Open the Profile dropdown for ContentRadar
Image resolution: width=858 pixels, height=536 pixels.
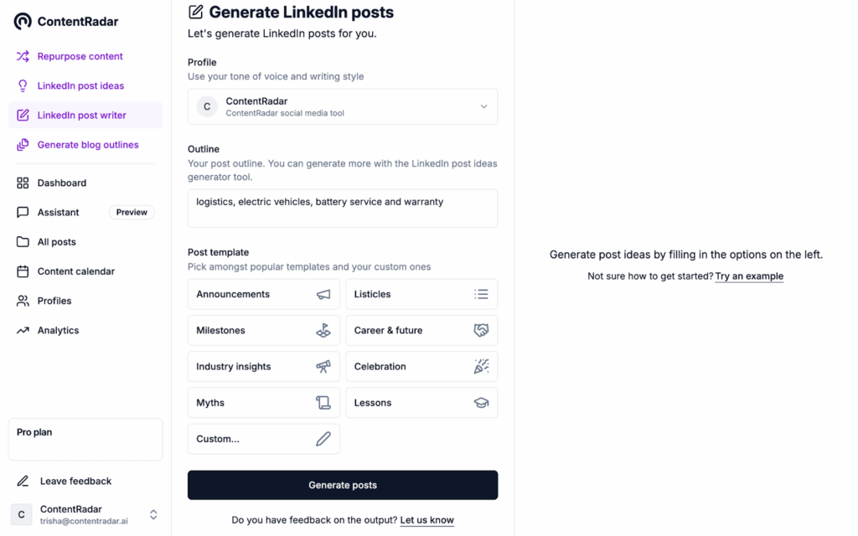(343, 107)
